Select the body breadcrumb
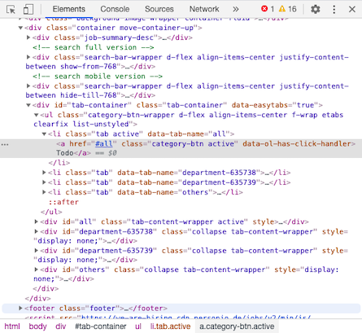This screenshot has height=333, width=362. pos(37,326)
